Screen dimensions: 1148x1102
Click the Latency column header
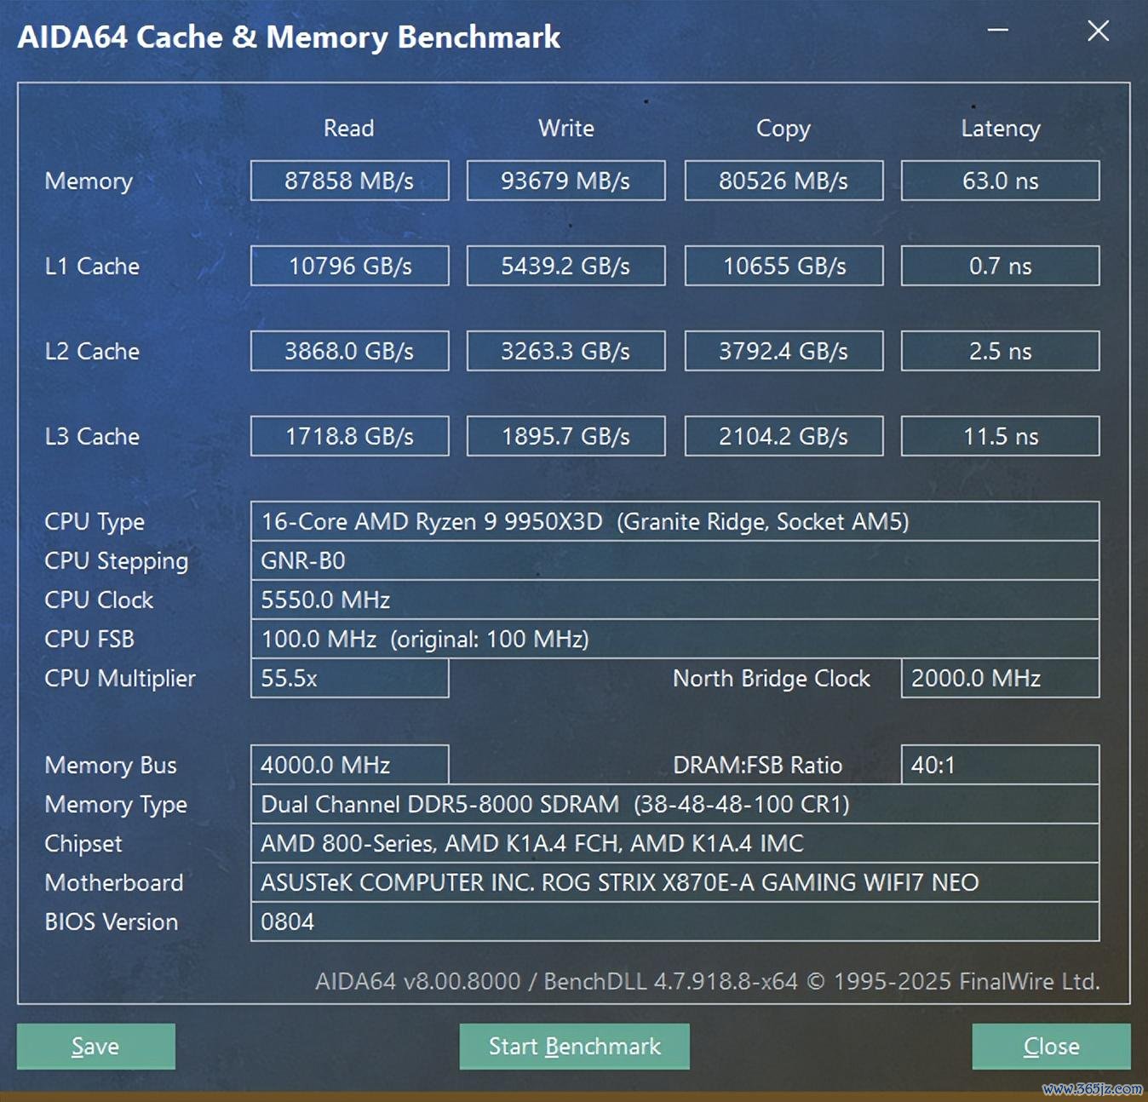tap(1001, 129)
